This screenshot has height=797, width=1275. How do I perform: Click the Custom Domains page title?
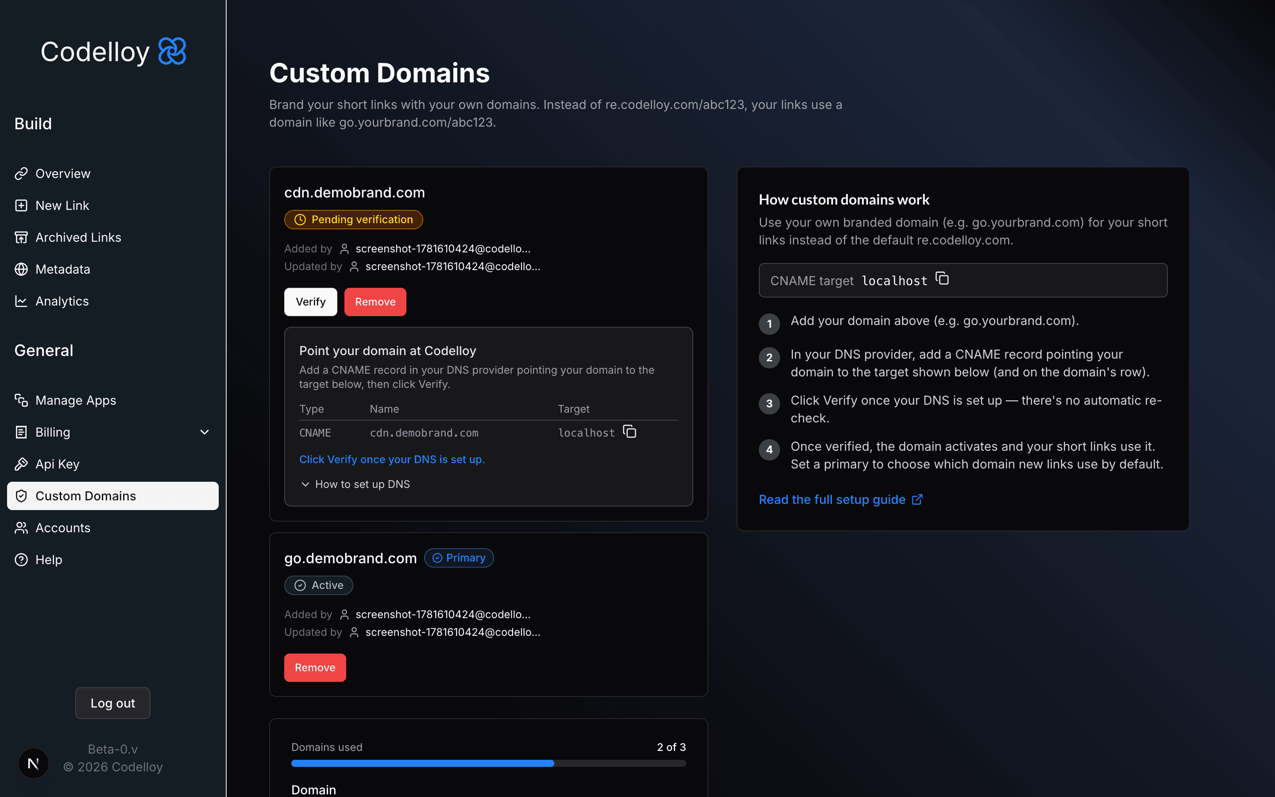pyautogui.click(x=379, y=73)
